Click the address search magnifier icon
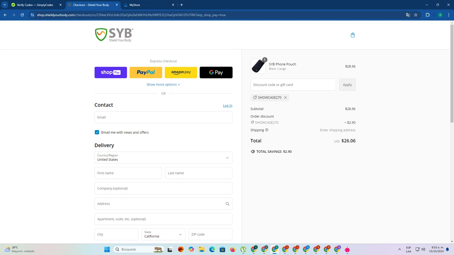 tap(227, 204)
